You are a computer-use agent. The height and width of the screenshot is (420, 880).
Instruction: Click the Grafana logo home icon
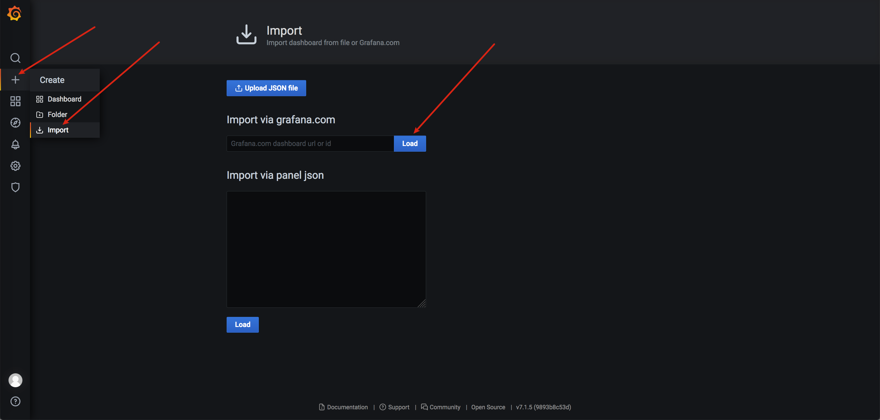(x=14, y=14)
